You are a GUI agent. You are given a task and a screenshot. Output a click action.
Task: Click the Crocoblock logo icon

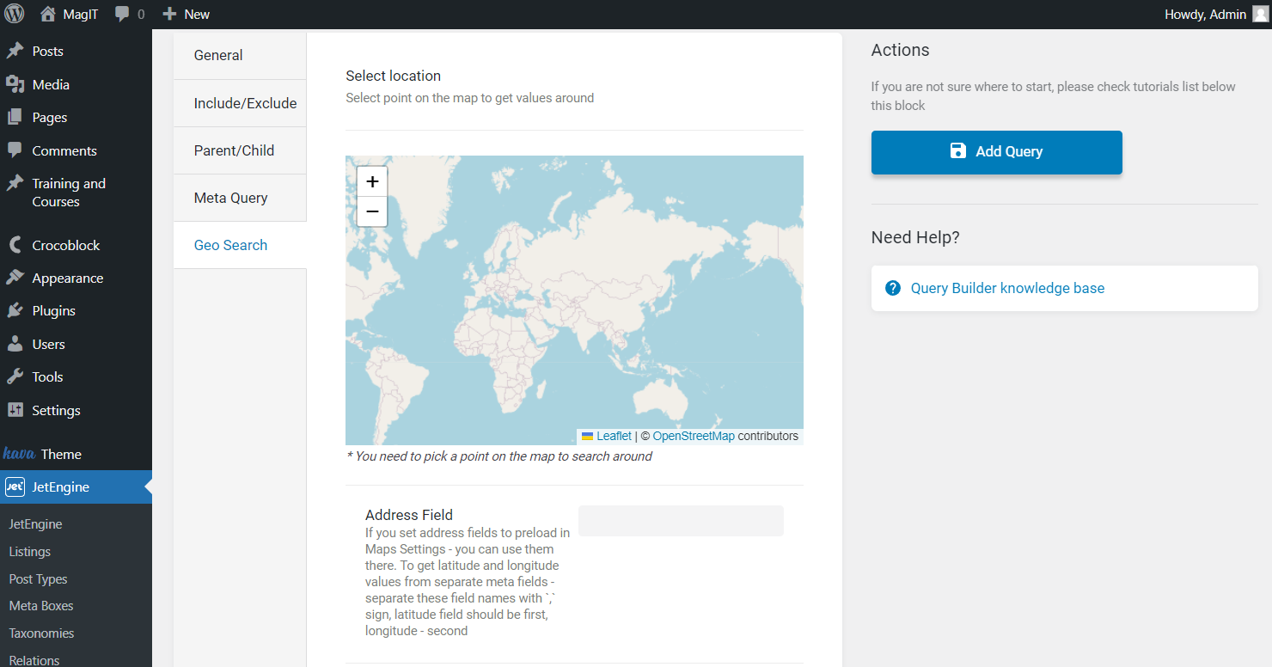(x=15, y=245)
